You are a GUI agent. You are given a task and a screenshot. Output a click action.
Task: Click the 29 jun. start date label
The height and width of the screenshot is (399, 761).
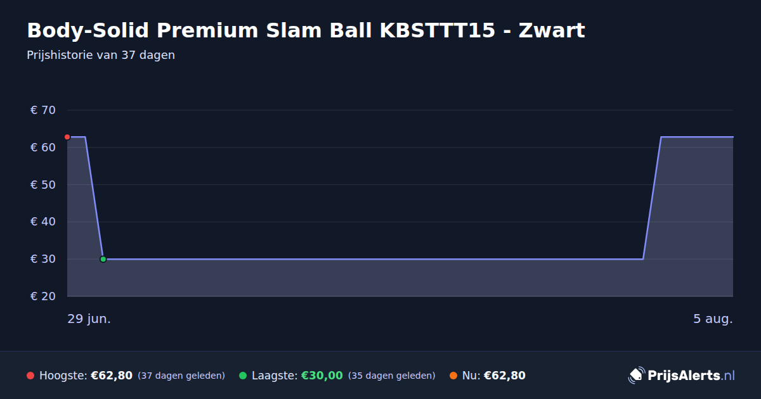click(89, 319)
